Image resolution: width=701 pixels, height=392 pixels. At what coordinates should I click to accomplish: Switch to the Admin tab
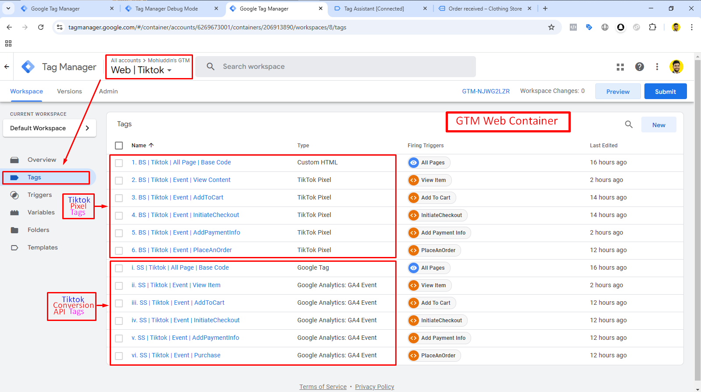(108, 91)
